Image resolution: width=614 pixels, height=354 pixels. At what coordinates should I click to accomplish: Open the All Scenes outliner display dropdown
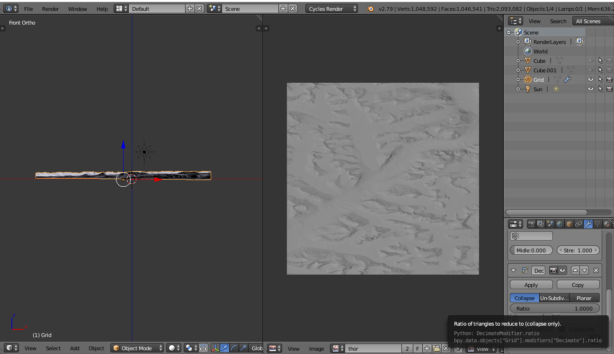pos(593,21)
